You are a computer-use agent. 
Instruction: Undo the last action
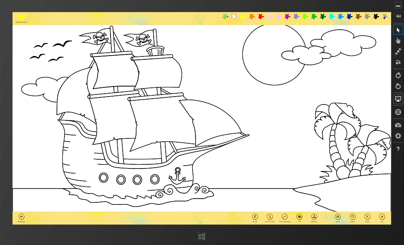pyautogui.click(x=353, y=217)
